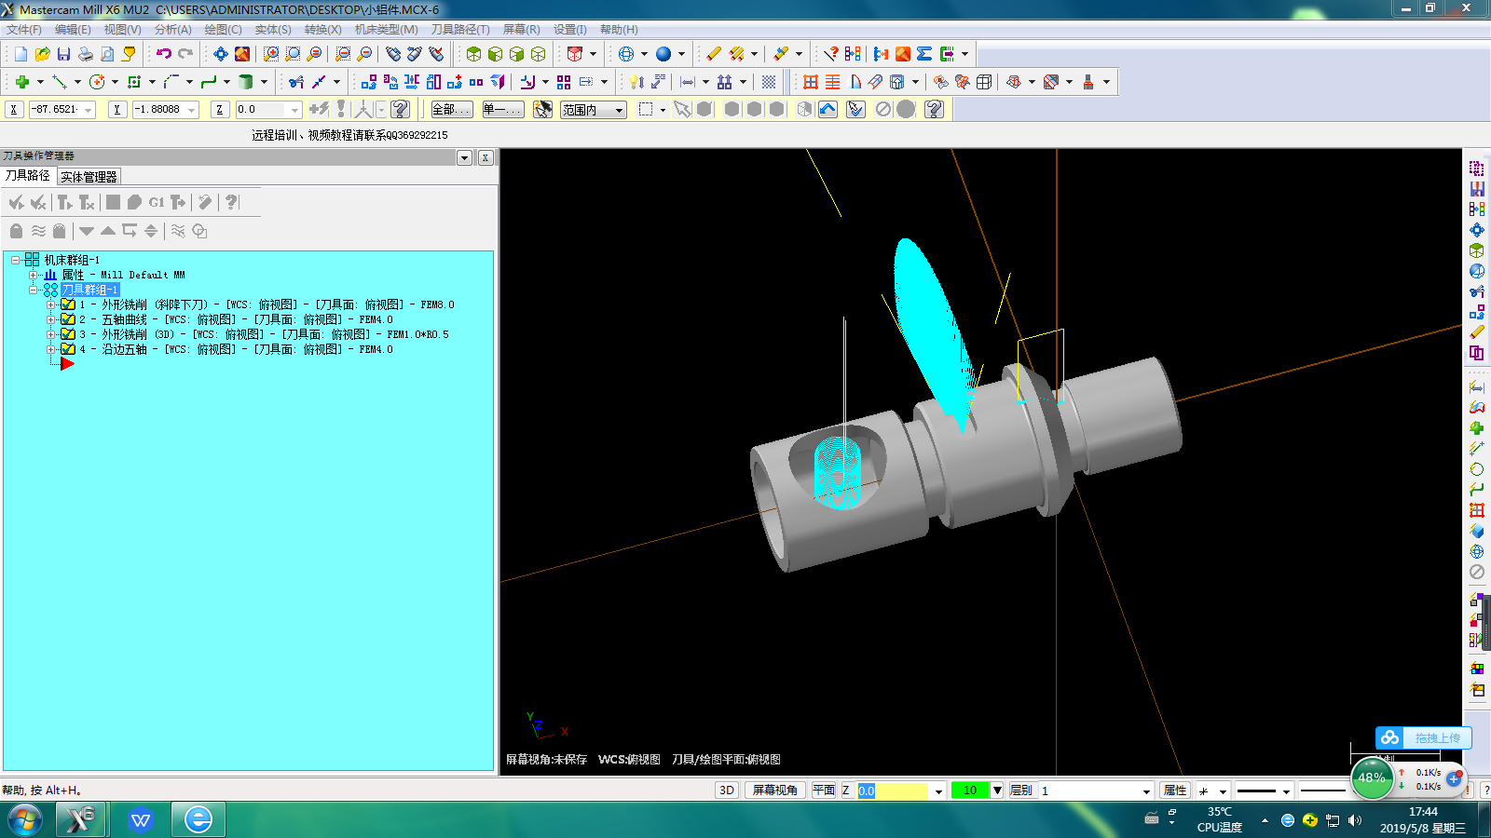The height and width of the screenshot is (838, 1491).
Task: Switch to the 实体管理器 tab
Action: (89, 177)
